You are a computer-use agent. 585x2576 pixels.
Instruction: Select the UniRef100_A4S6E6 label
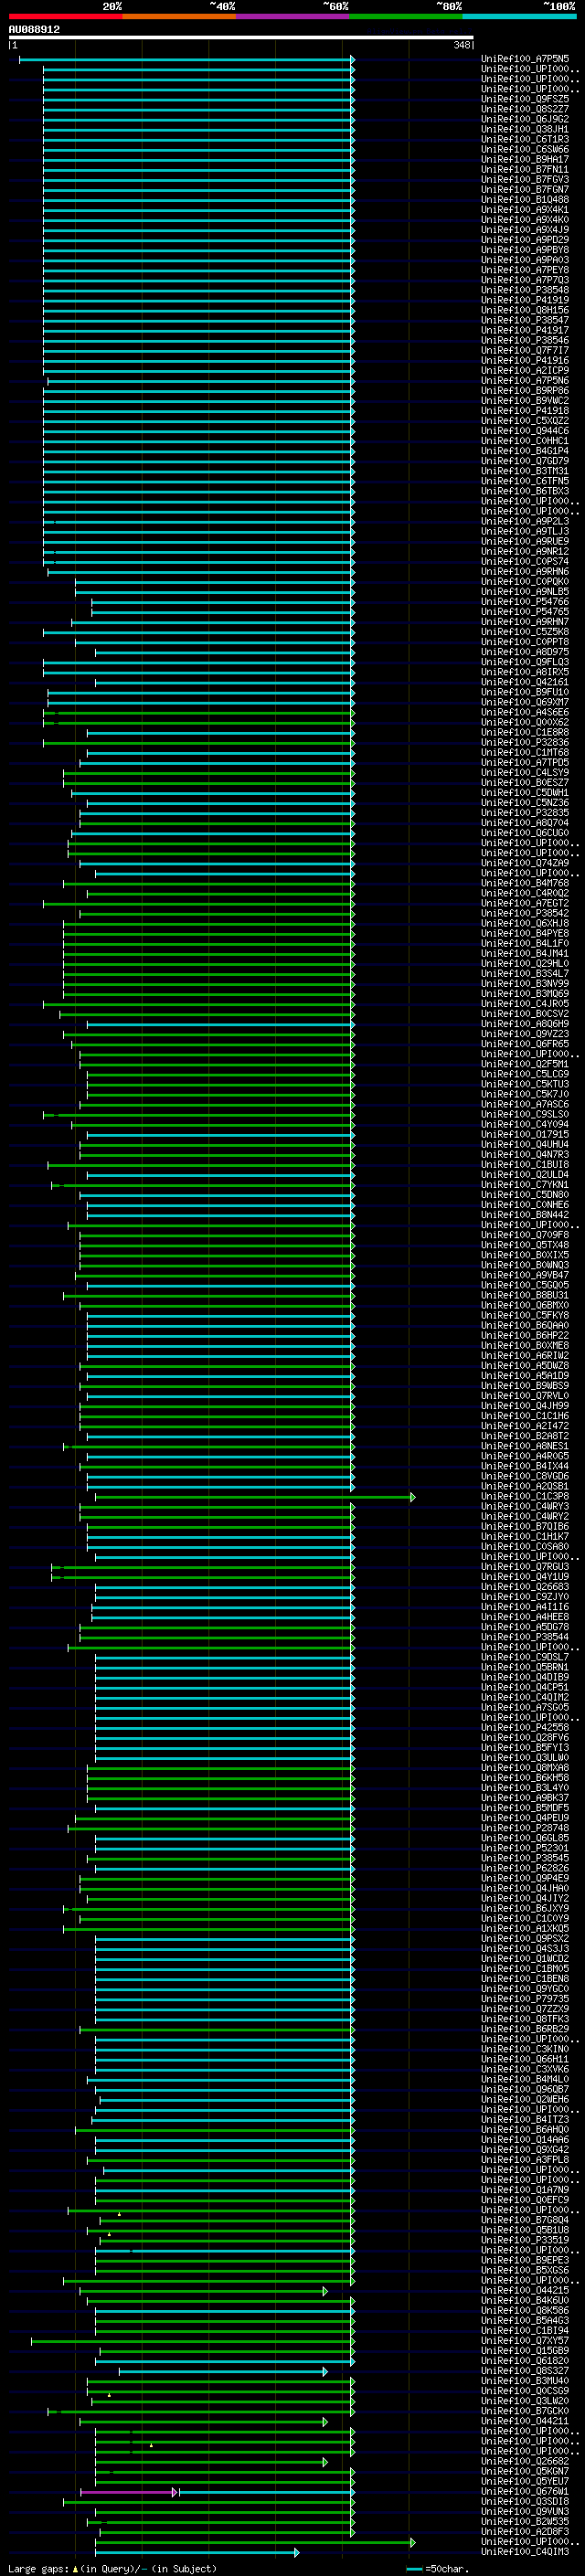click(x=525, y=712)
